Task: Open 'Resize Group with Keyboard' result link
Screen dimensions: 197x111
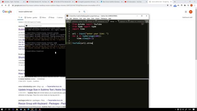Action: (42, 104)
